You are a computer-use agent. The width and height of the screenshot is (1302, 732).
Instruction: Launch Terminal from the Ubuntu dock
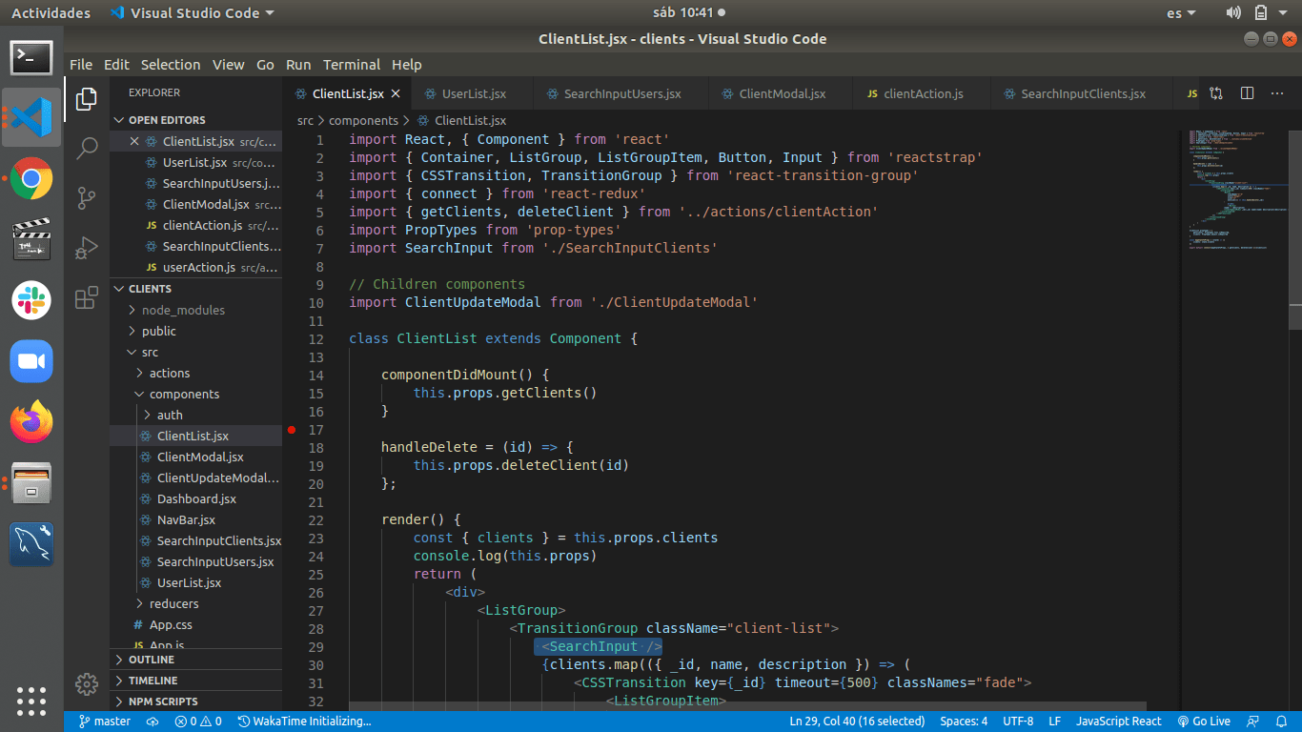[x=31, y=57]
